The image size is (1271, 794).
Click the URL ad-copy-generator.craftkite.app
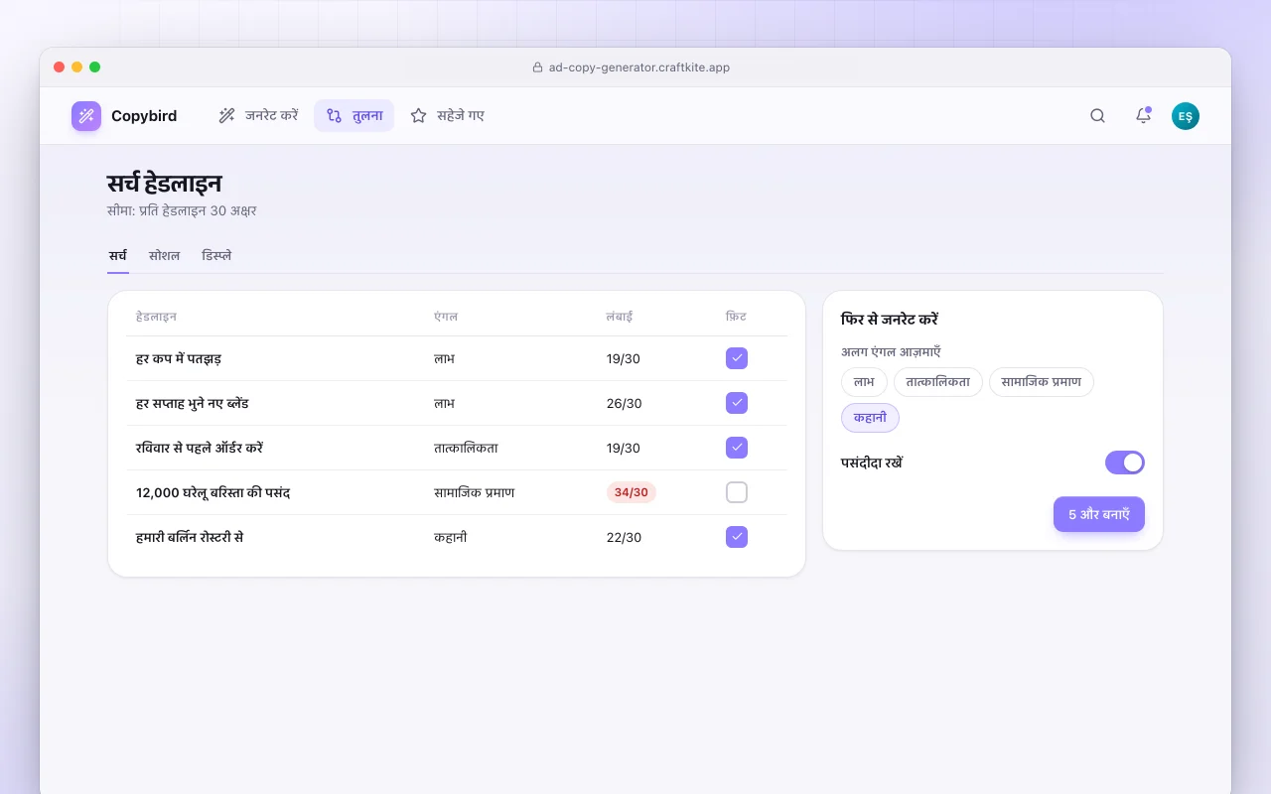coord(639,67)
